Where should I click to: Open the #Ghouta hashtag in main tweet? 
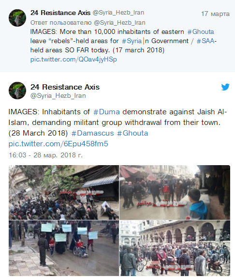132,133
